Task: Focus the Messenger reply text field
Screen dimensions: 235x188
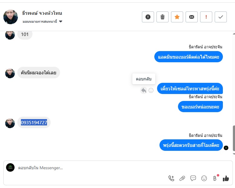Action: [91, 168]
